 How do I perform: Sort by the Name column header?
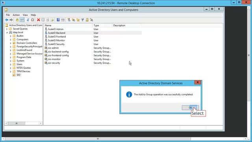click(x=68, y=25)
